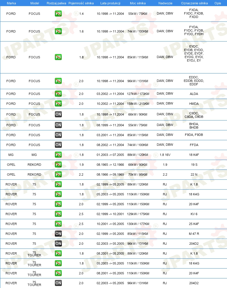Image resolution: width=227 pixels, height=288 pixels.
Task: Click the petrol icon in the 25 K4F row
Action: point(58,224)
